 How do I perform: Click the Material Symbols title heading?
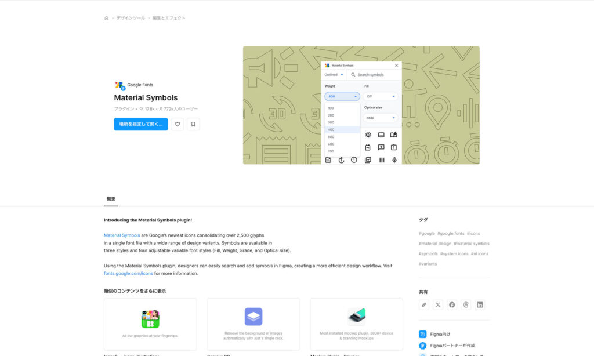click(x=146, y=98)
